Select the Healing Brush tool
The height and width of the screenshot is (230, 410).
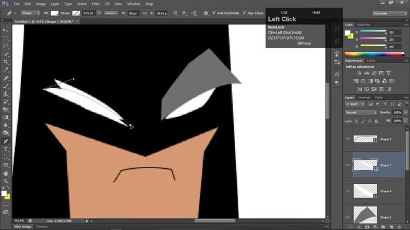(x=6, y=78)
